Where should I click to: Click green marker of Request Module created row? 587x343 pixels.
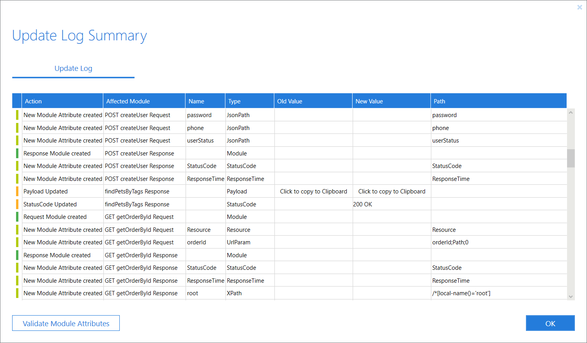click(x=17, y=217)
